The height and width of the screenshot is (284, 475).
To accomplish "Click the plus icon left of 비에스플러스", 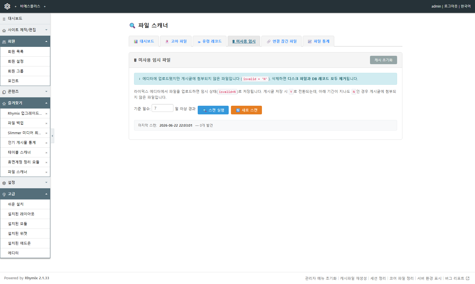I will tap(16, 6).
